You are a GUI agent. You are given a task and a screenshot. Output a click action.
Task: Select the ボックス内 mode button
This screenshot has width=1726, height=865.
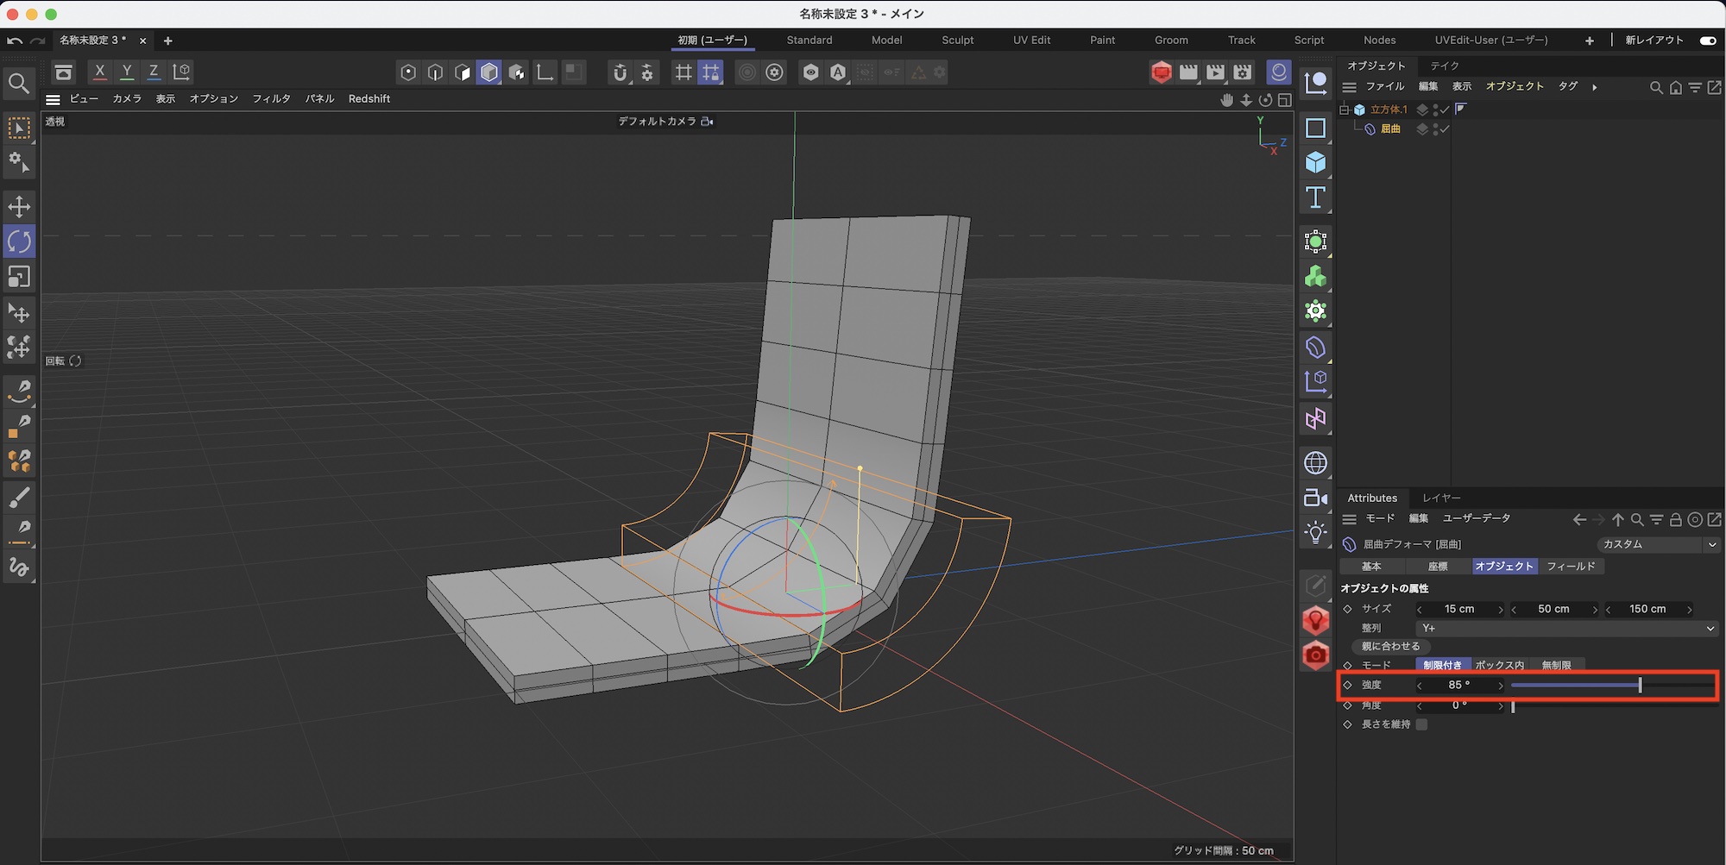click(1499, 665)
